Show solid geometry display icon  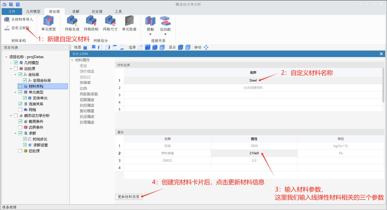180,47
